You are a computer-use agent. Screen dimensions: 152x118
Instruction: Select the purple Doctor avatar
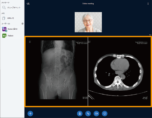click(4, 29)
